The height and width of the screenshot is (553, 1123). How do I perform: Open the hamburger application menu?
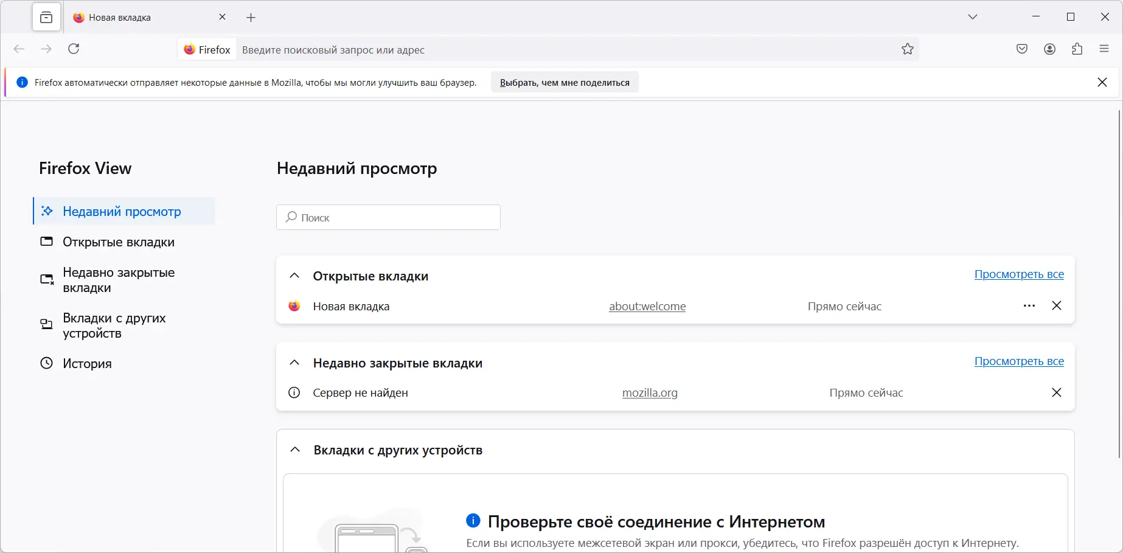[1105, 49]
